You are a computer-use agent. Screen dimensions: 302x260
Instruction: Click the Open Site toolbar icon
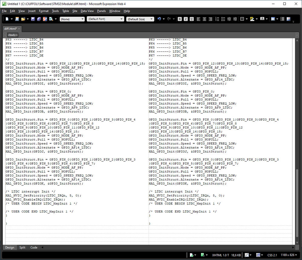pyautogui.click(x=17, y=19)
